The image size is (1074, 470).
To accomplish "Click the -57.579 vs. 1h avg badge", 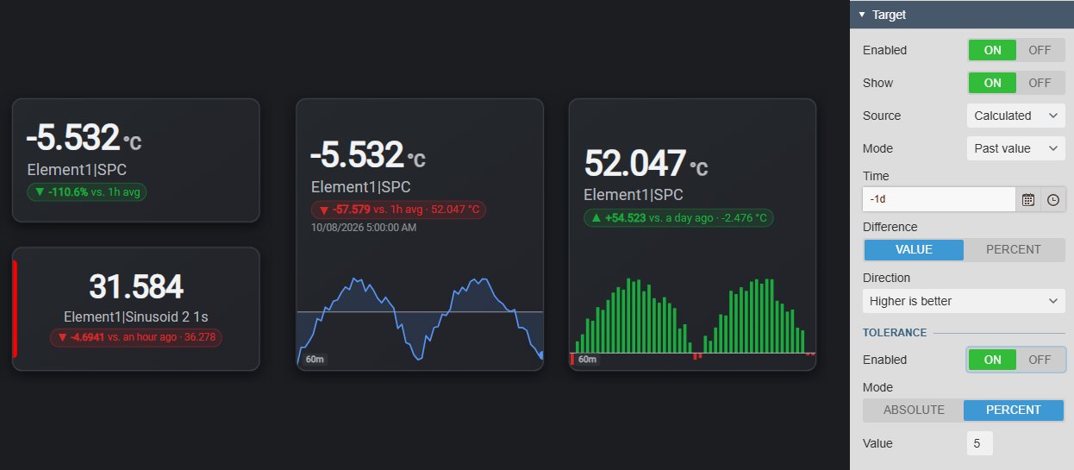I will 399,210.
